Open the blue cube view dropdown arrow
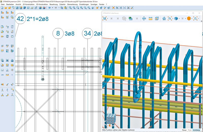Screen dimensions: 203x132 click(179, 19)
